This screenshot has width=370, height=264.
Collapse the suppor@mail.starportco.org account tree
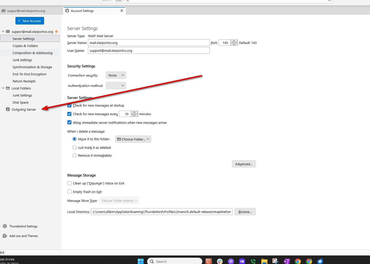pos(3,32)
